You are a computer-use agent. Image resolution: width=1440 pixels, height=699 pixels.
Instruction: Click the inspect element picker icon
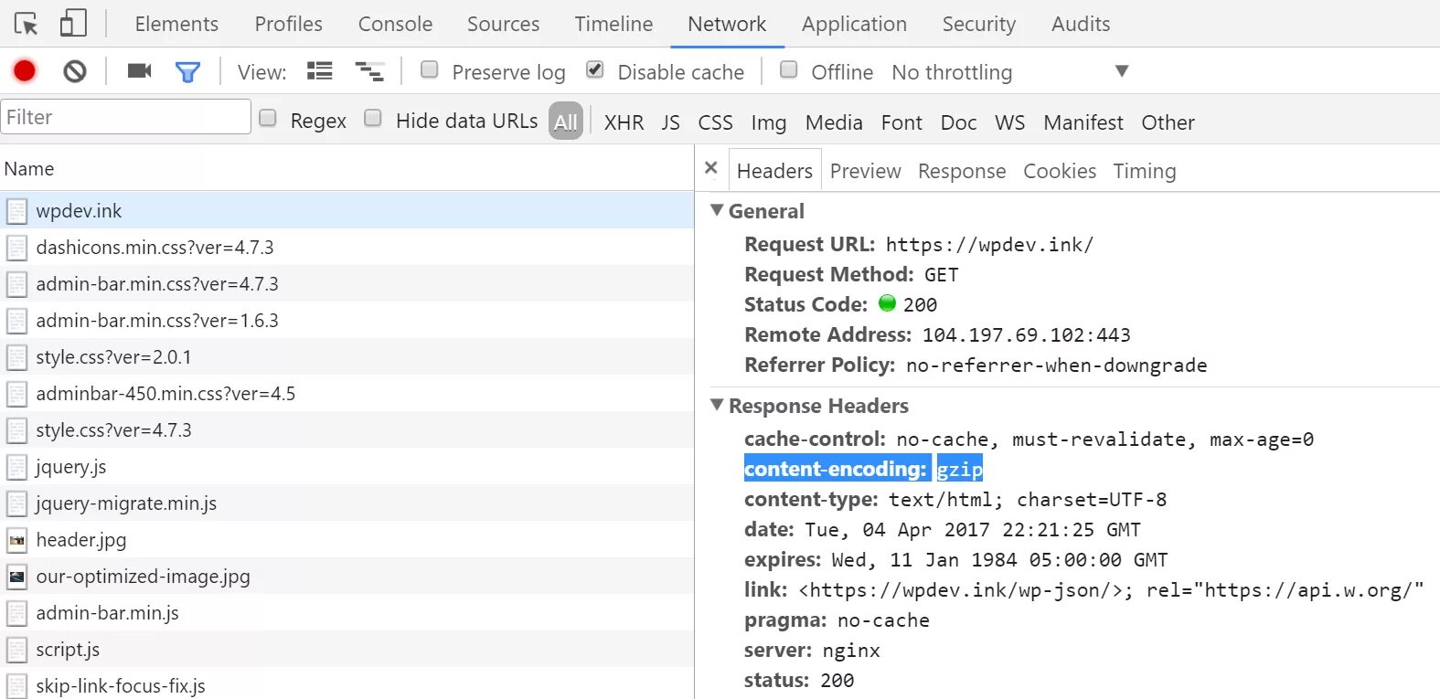27,24
